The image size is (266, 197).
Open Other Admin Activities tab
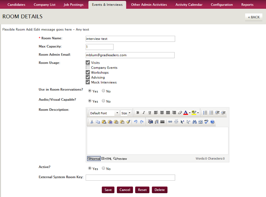pyautogui.click(x=149, y=4)
